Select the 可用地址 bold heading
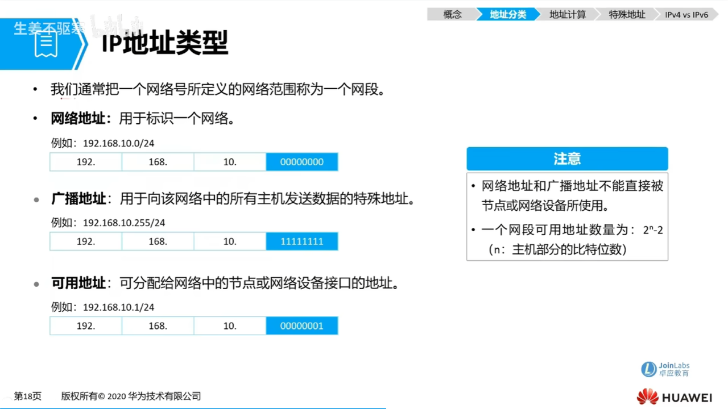Viewport: 728px width, 409px height. click(78, 283)
